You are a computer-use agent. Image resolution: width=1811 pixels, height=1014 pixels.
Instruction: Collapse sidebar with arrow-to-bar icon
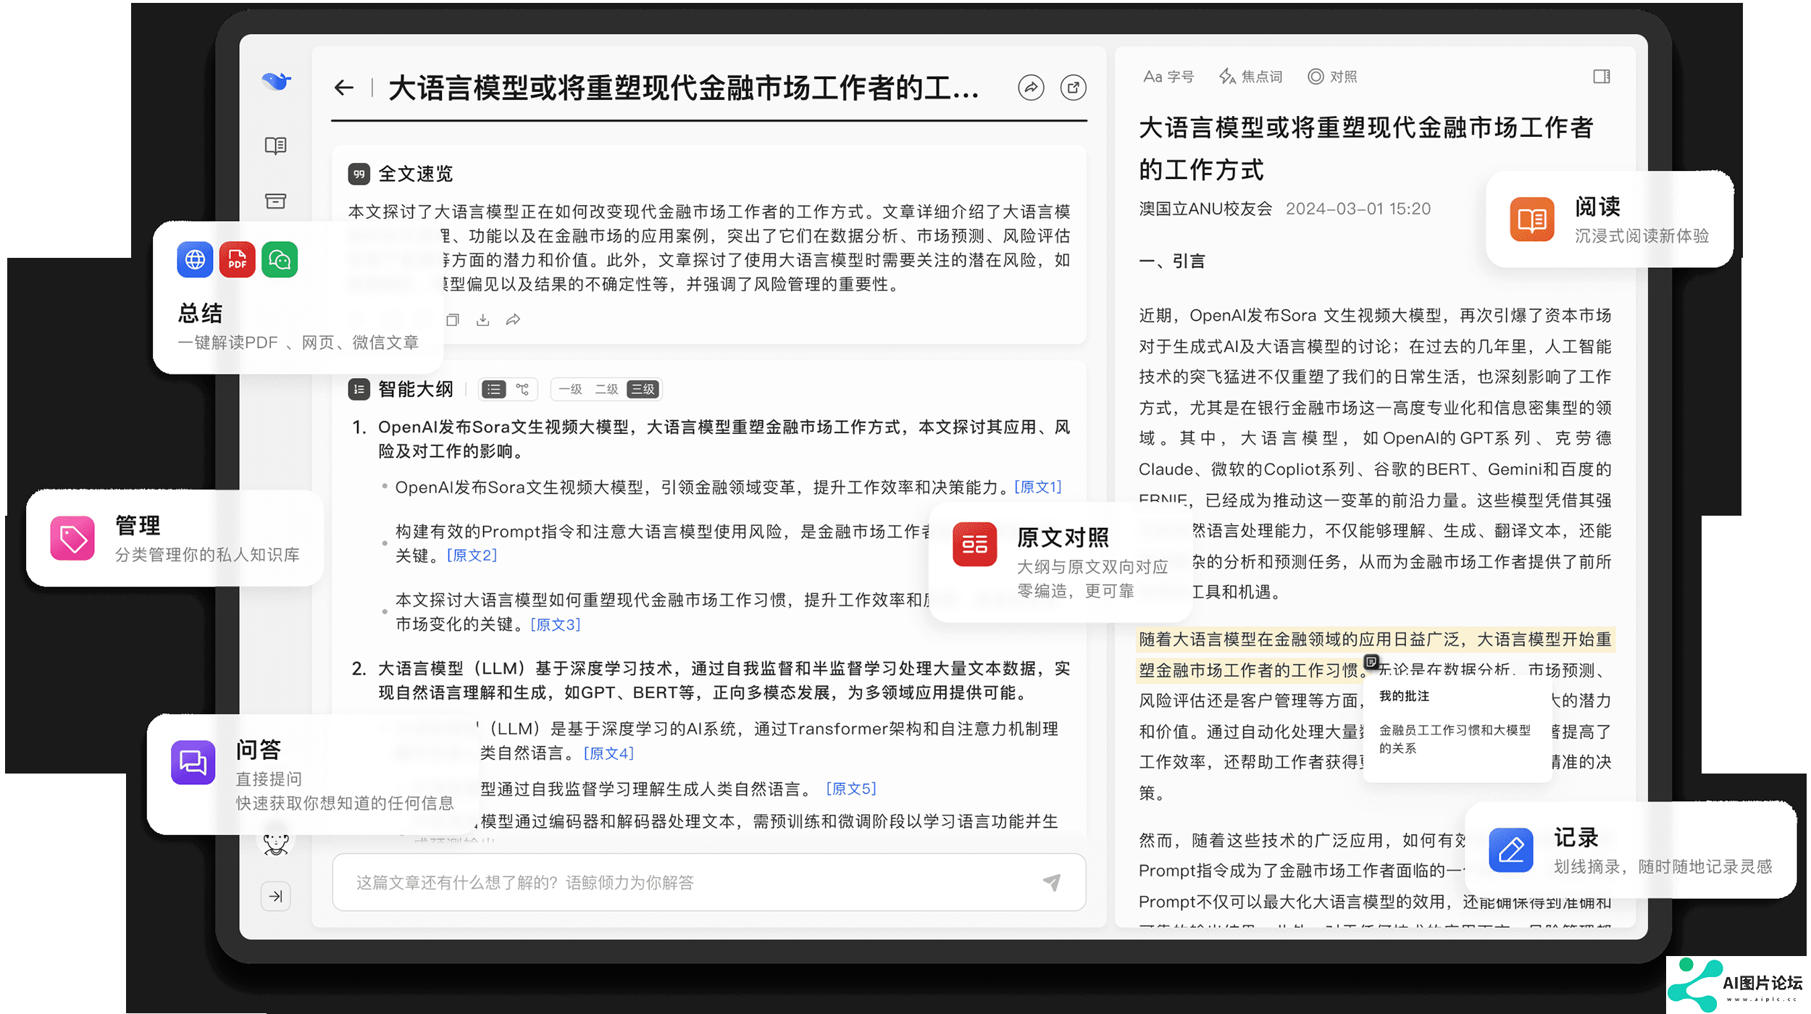[276, 897]
